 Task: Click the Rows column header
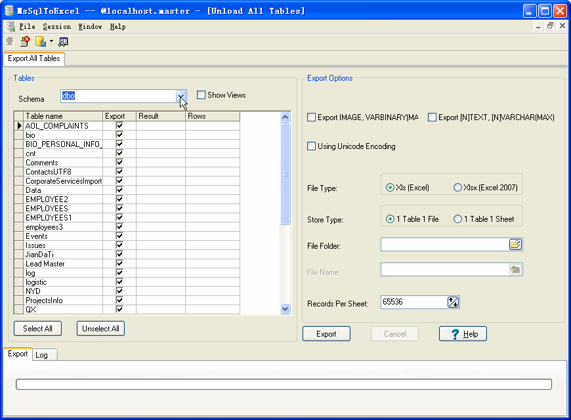pos(213,116)
